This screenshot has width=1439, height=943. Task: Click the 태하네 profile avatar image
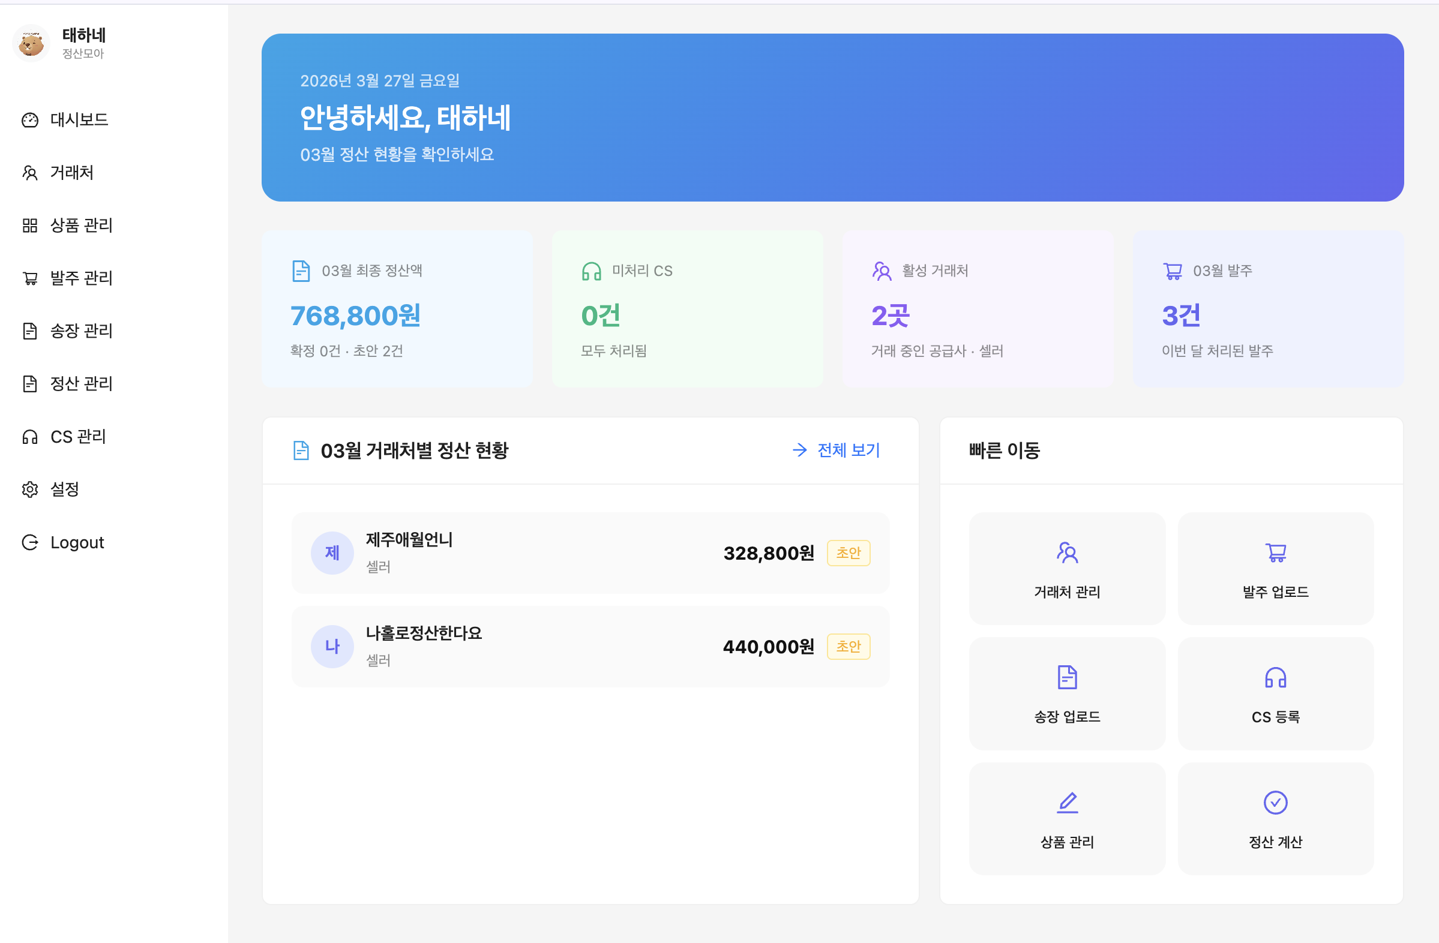pos(31,44)
